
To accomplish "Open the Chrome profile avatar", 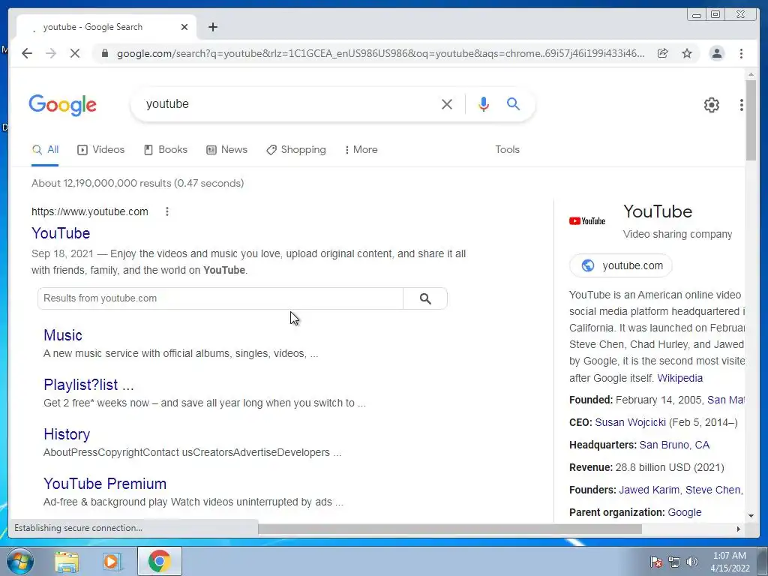I will (716, 53).
